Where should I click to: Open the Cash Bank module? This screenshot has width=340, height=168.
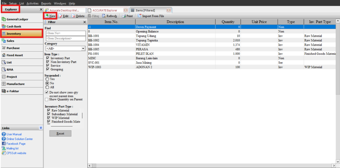point(22,26)
